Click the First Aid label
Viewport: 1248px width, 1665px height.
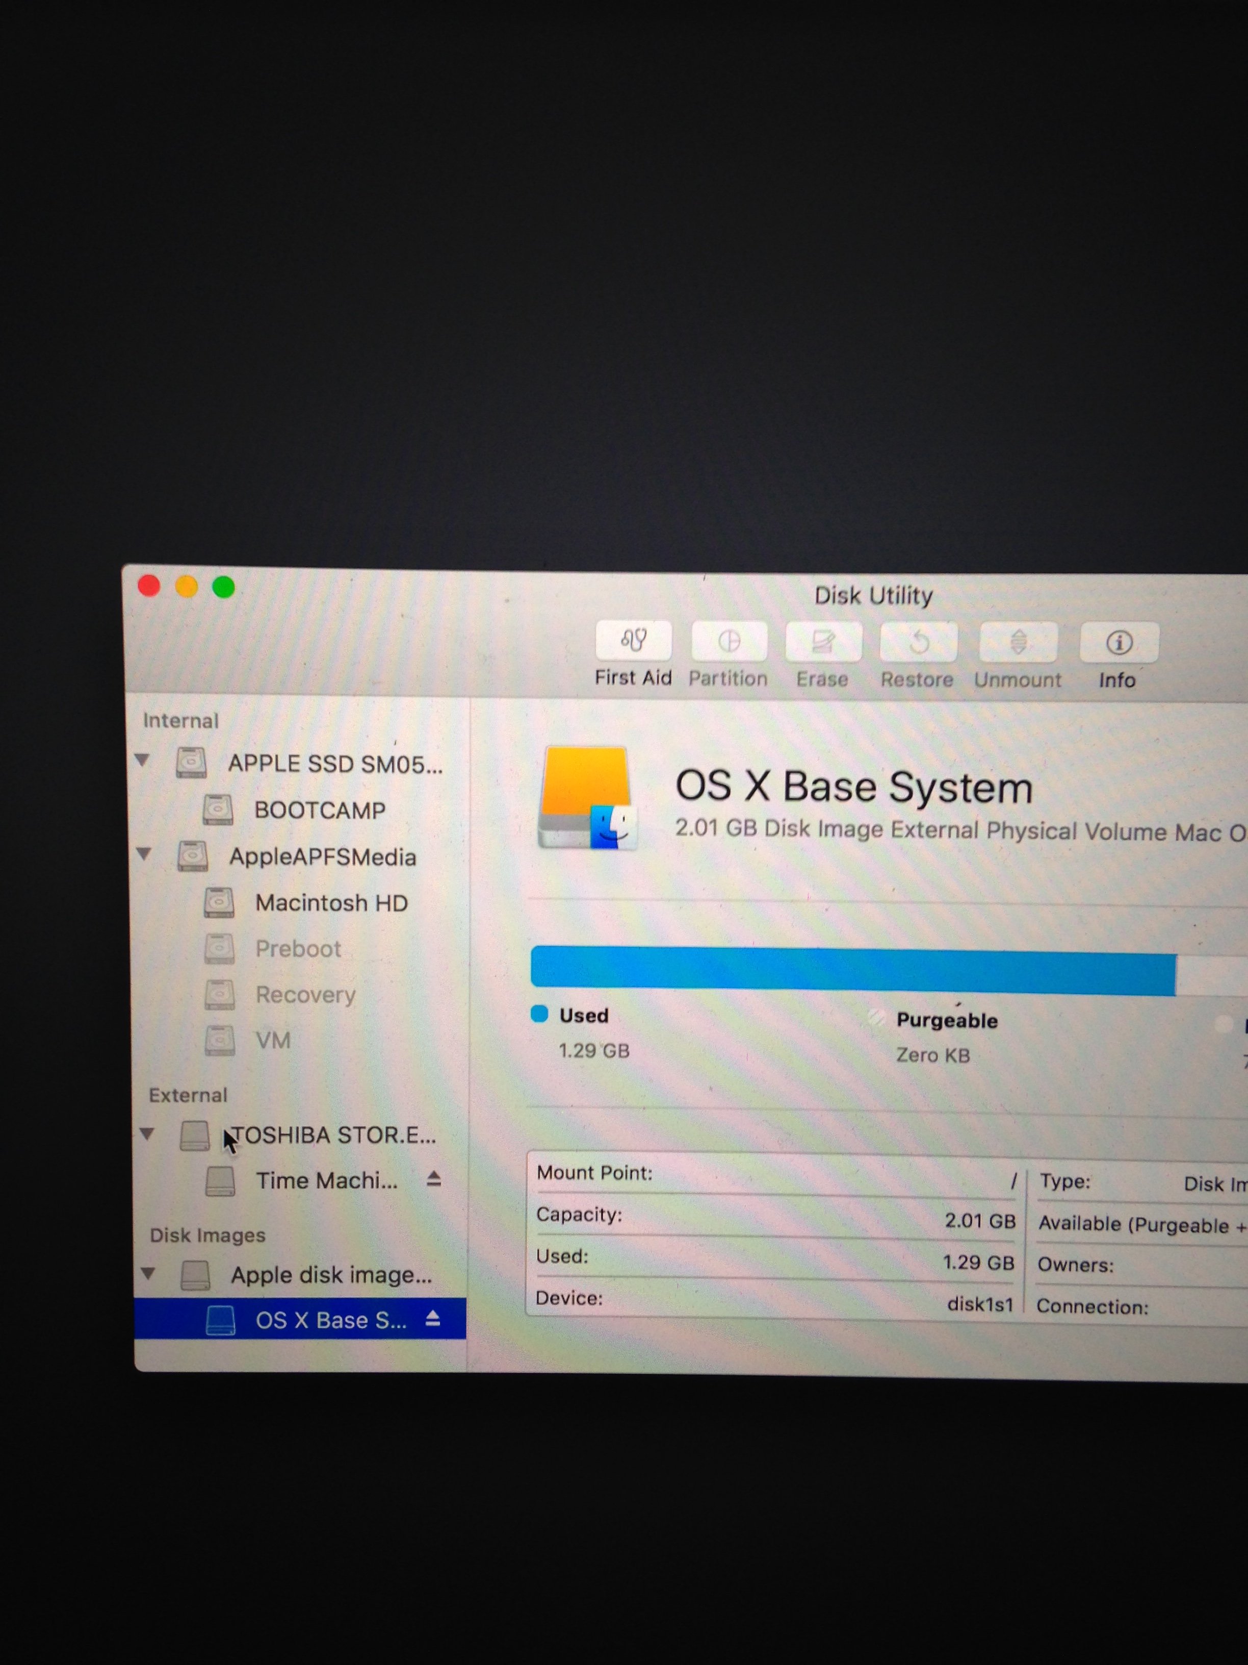click(x=633, y=677)
